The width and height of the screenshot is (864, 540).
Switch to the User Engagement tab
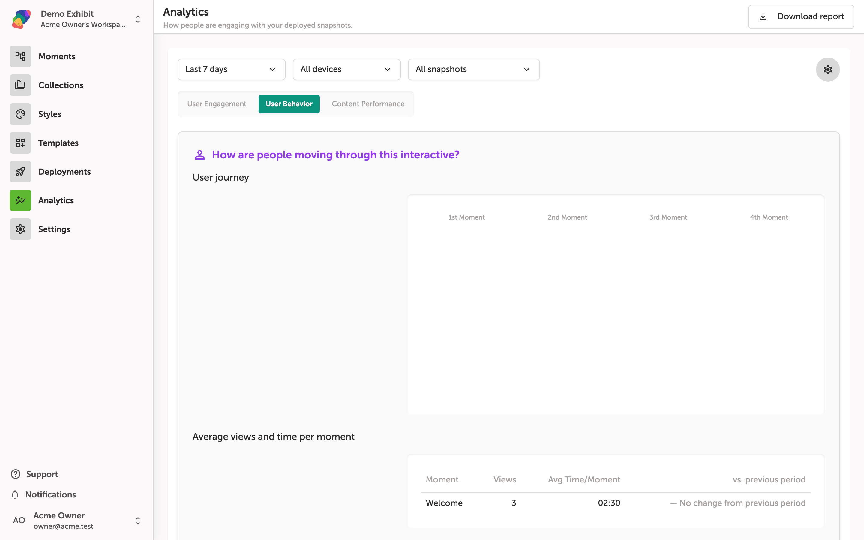coord(217,104)
